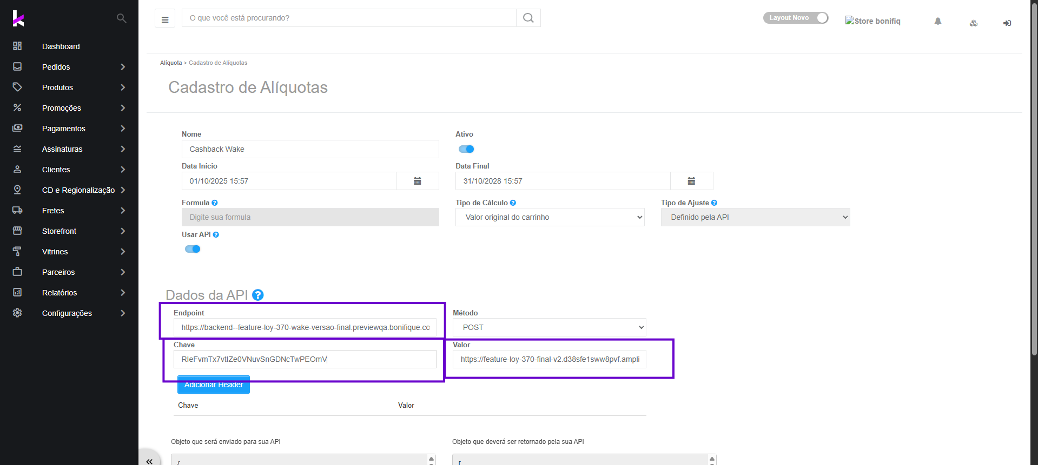Open the Tipo de Cálculo dropdown
Screen dimensions: 1038x465
click(x=550, y=217)
